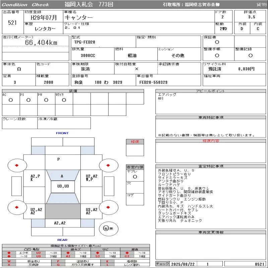Click the load capacity 2000
The width and height of the screenshot is (268, 268).
[x=49, y=82]
